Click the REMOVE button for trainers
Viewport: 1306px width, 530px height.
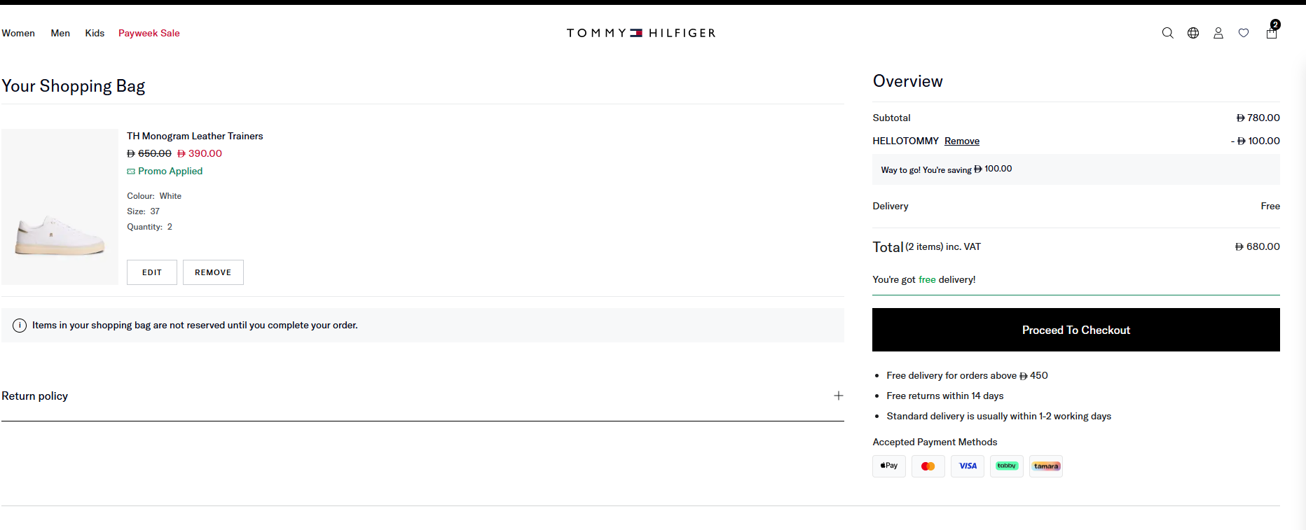pos(213,272)
